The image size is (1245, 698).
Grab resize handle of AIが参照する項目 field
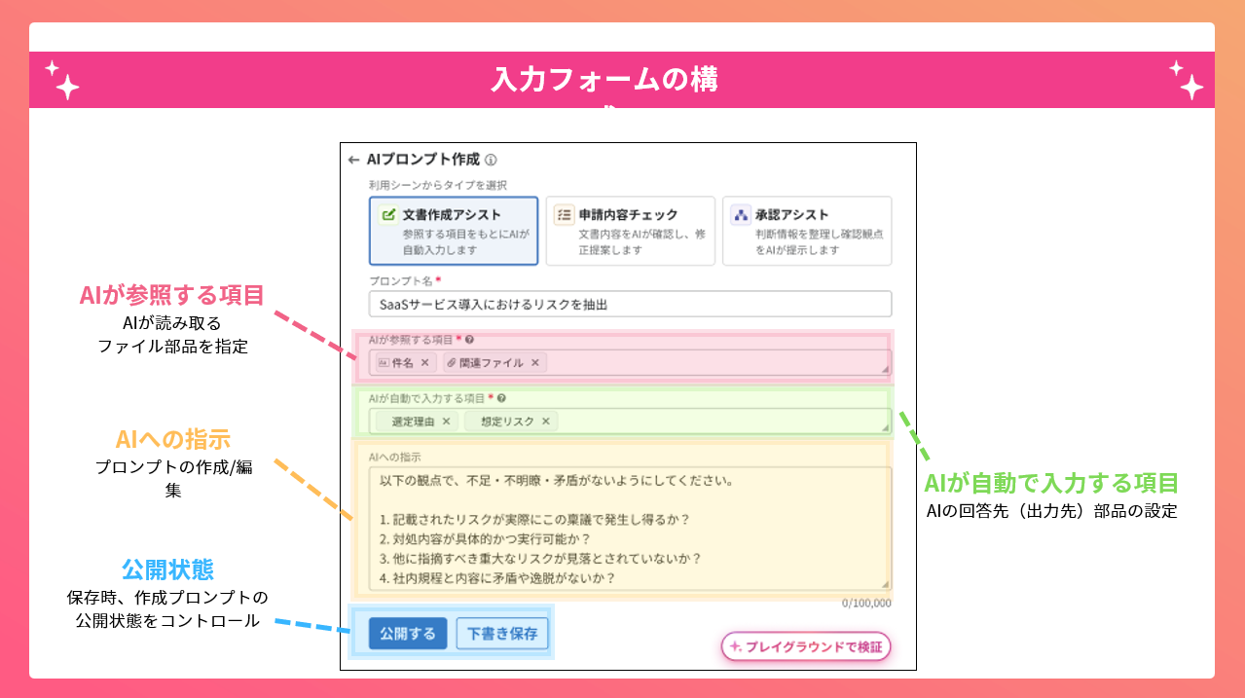[x=886, y=370]
